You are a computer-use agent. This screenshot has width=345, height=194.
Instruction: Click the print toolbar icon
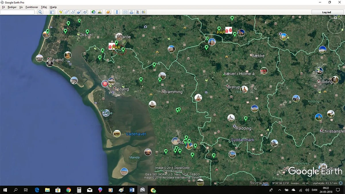coord(131,12)
